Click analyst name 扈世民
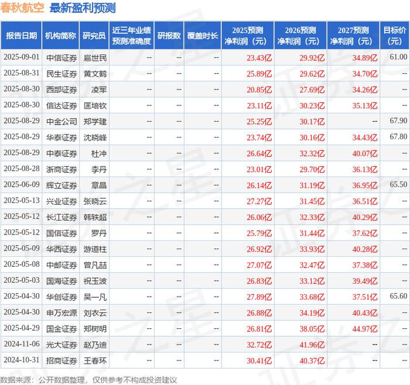410x385 pixels. [95, 58]
